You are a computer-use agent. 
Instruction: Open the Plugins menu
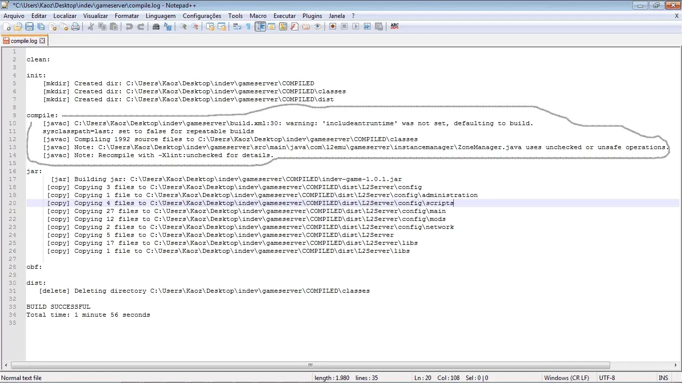click(x=313, y=16)
